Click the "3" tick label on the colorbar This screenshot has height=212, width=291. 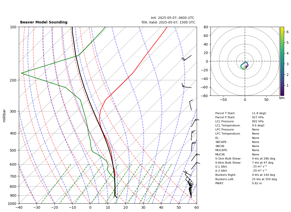(x=287, y=64)
